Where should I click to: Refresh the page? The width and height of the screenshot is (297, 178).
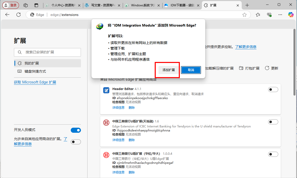[x=19, y=15]
